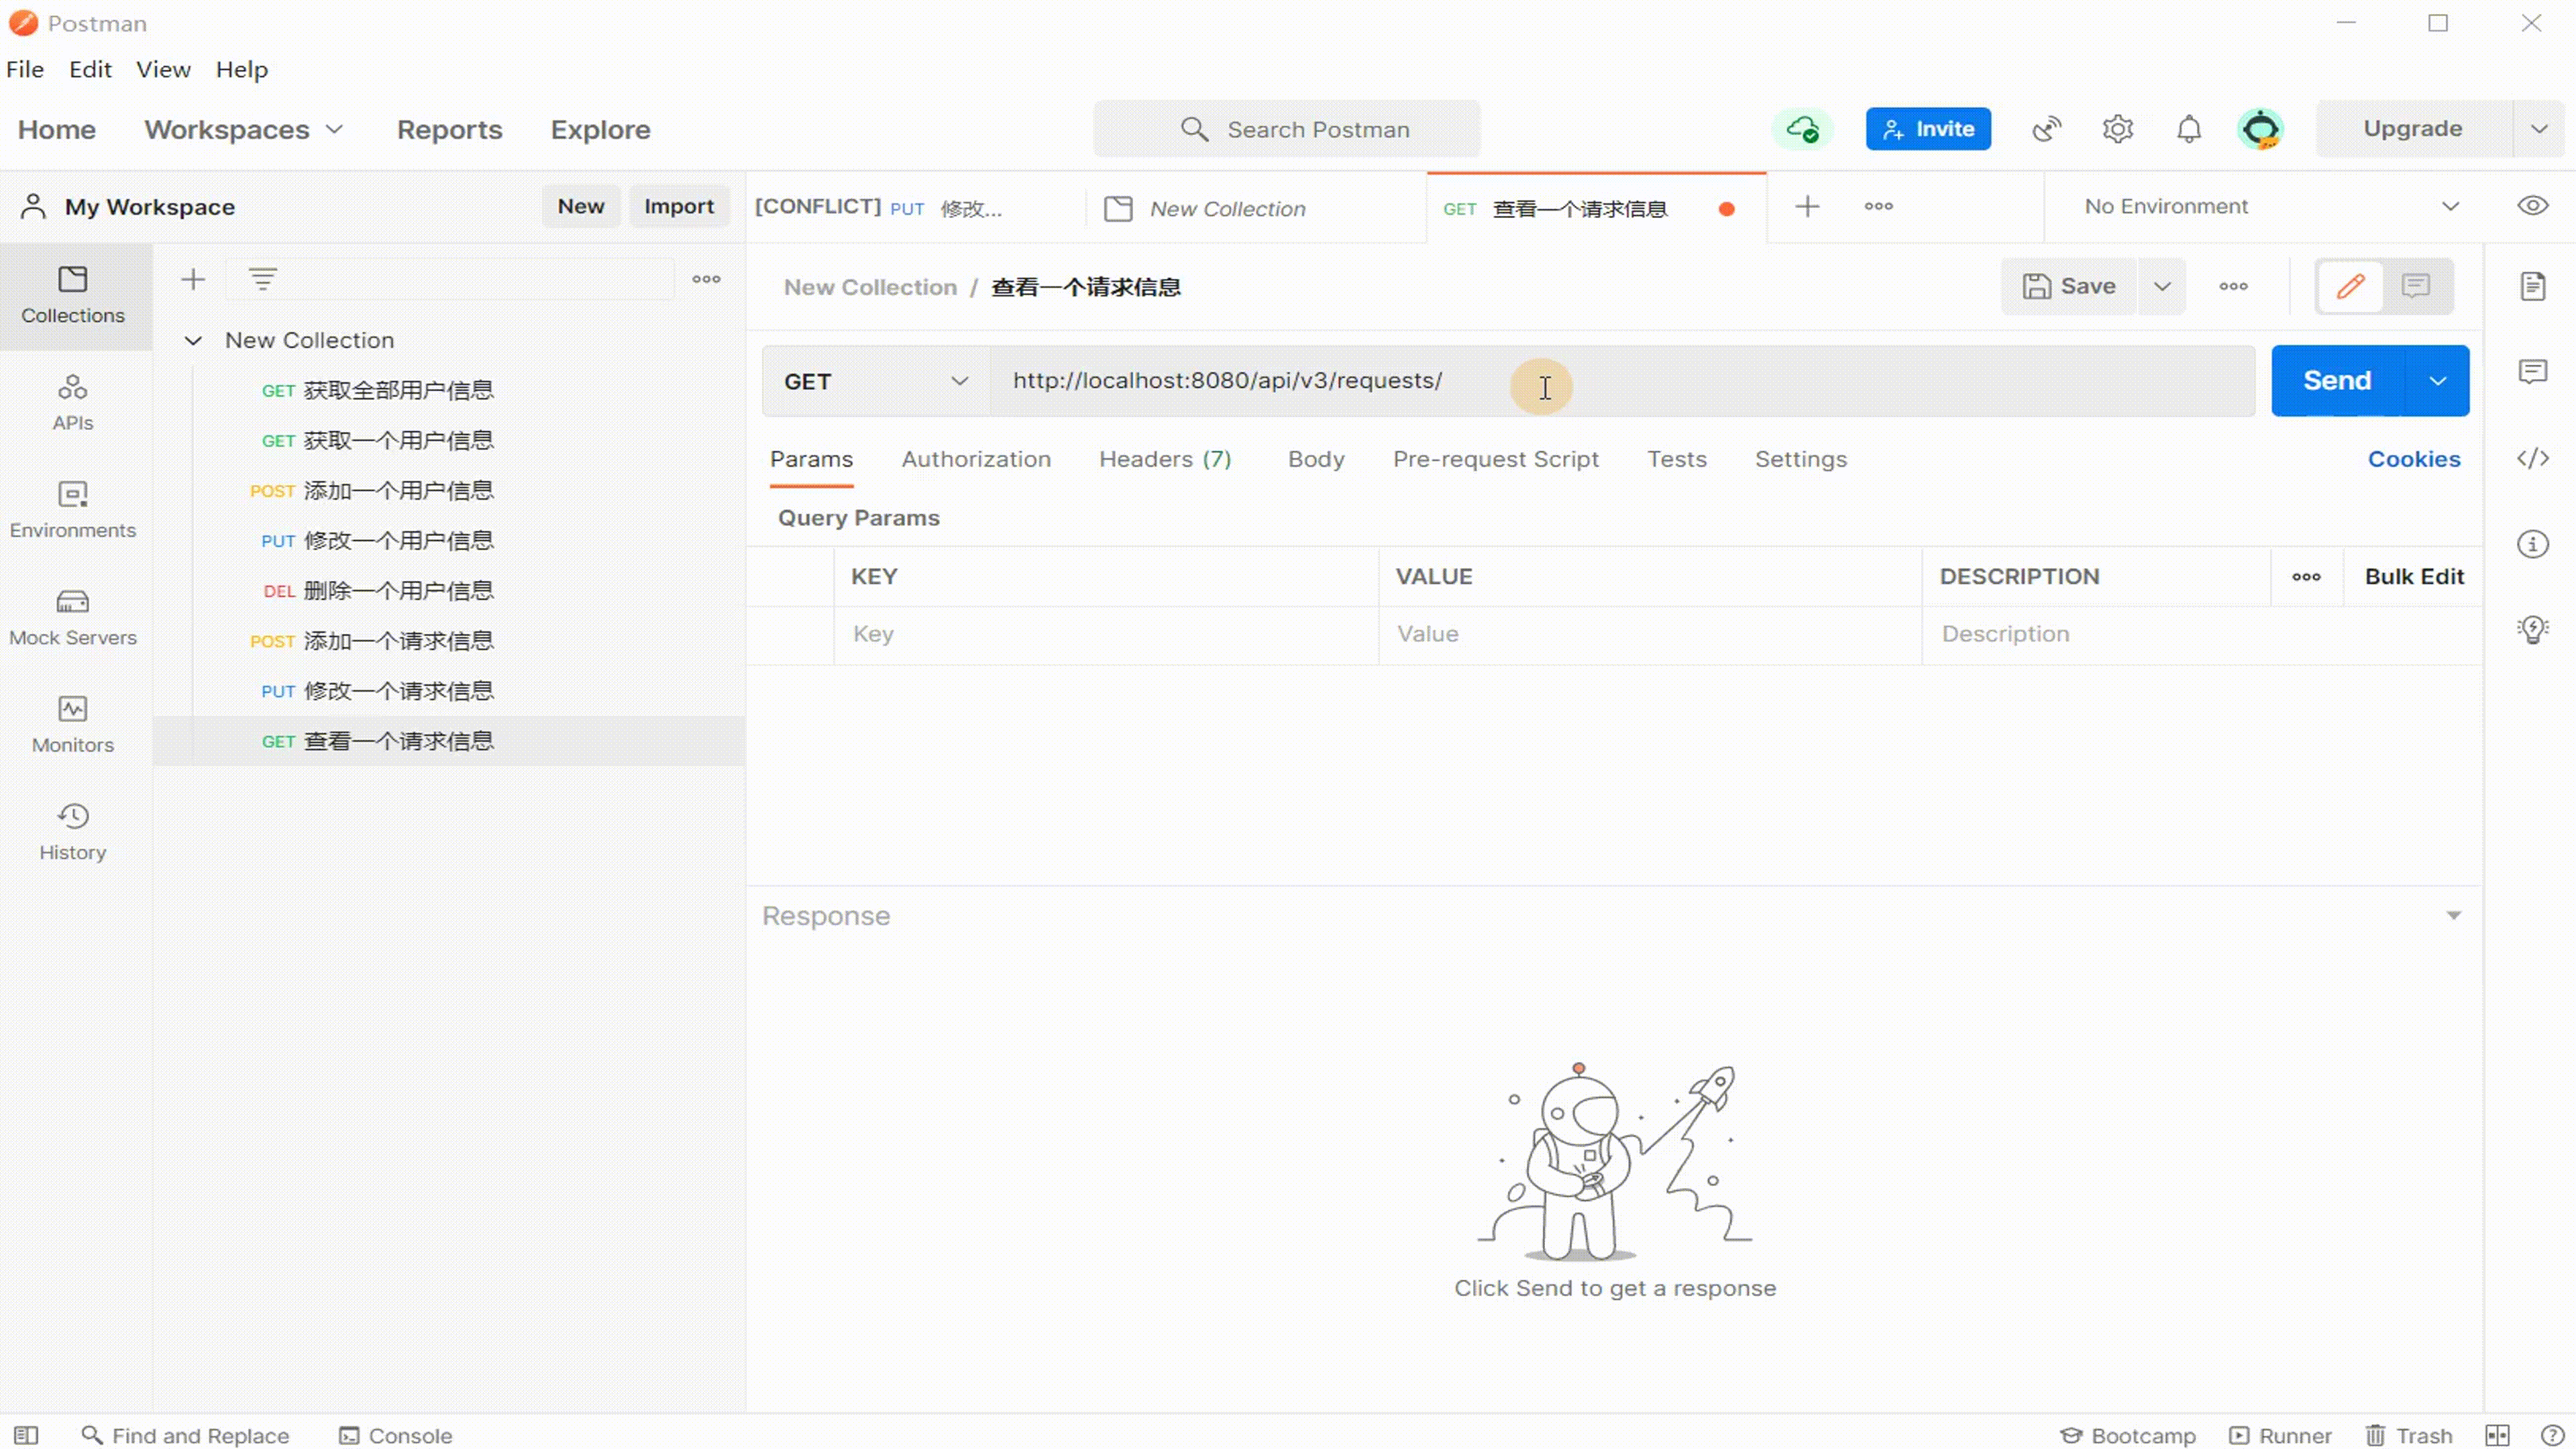Click the filter icon in collections sidebar
The image size is (2576, 1449).
263,279
